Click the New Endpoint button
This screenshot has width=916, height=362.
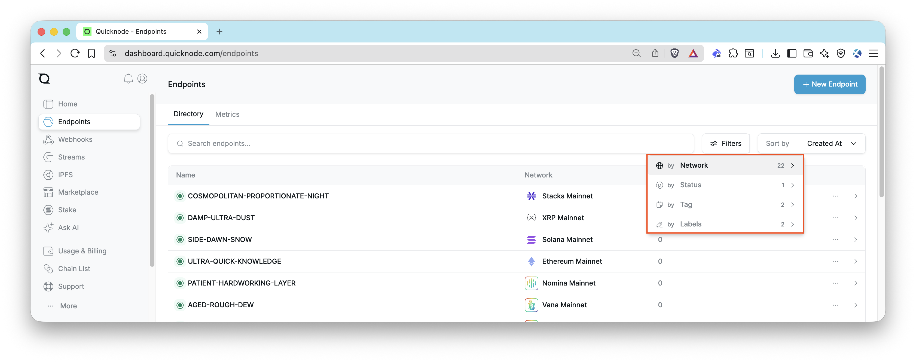[830, 84]
